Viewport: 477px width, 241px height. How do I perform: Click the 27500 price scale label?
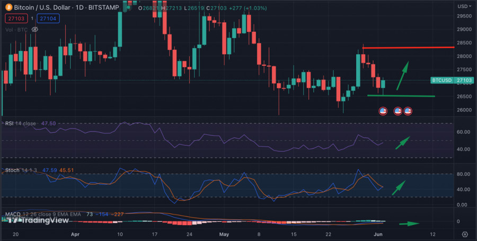tap(464, 70)
